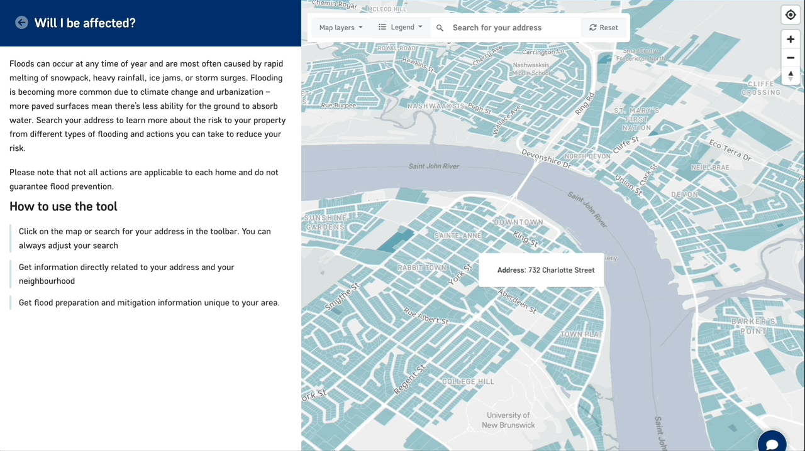Click Devonshire Dr street label
Image resolution: width=805 pixels, height=451 pixels.
pos(546,158)
